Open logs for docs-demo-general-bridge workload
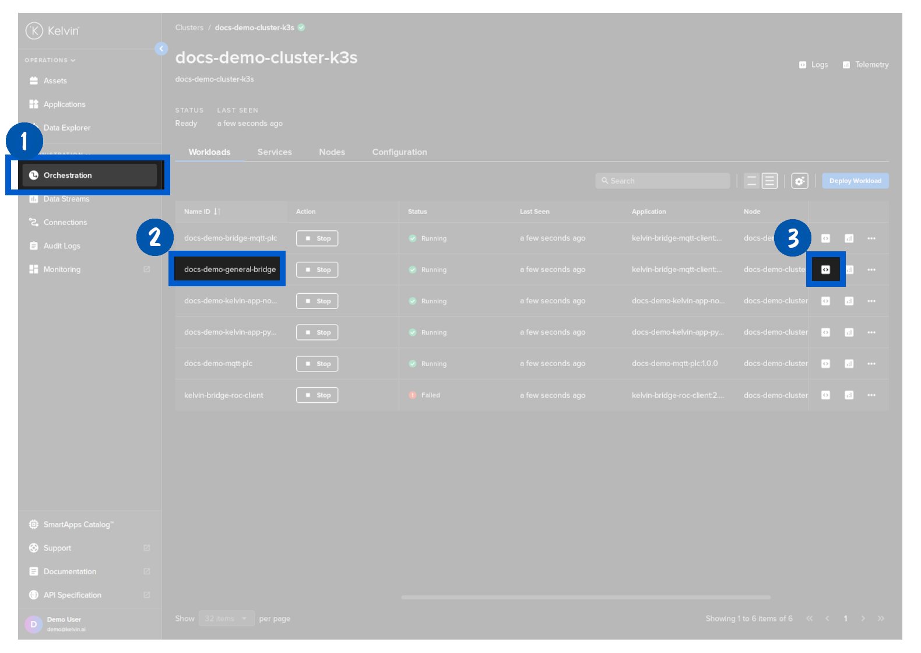Viewport: 921px width, 653px height. [825, 269]
